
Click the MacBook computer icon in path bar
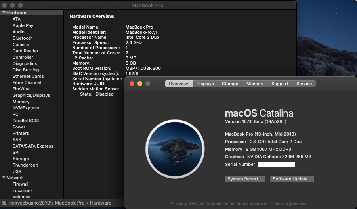tap(4, 203)
